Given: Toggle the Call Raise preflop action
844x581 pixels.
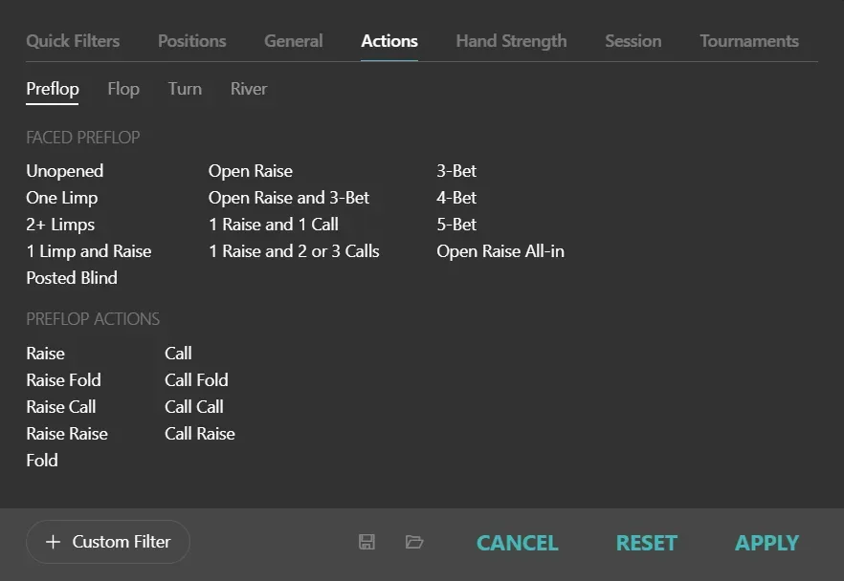Looking at the screenshot, I should pos(200,433).
